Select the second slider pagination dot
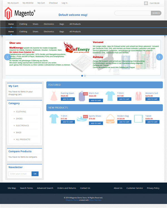This screenshot has width=167, height=208. 85,76
